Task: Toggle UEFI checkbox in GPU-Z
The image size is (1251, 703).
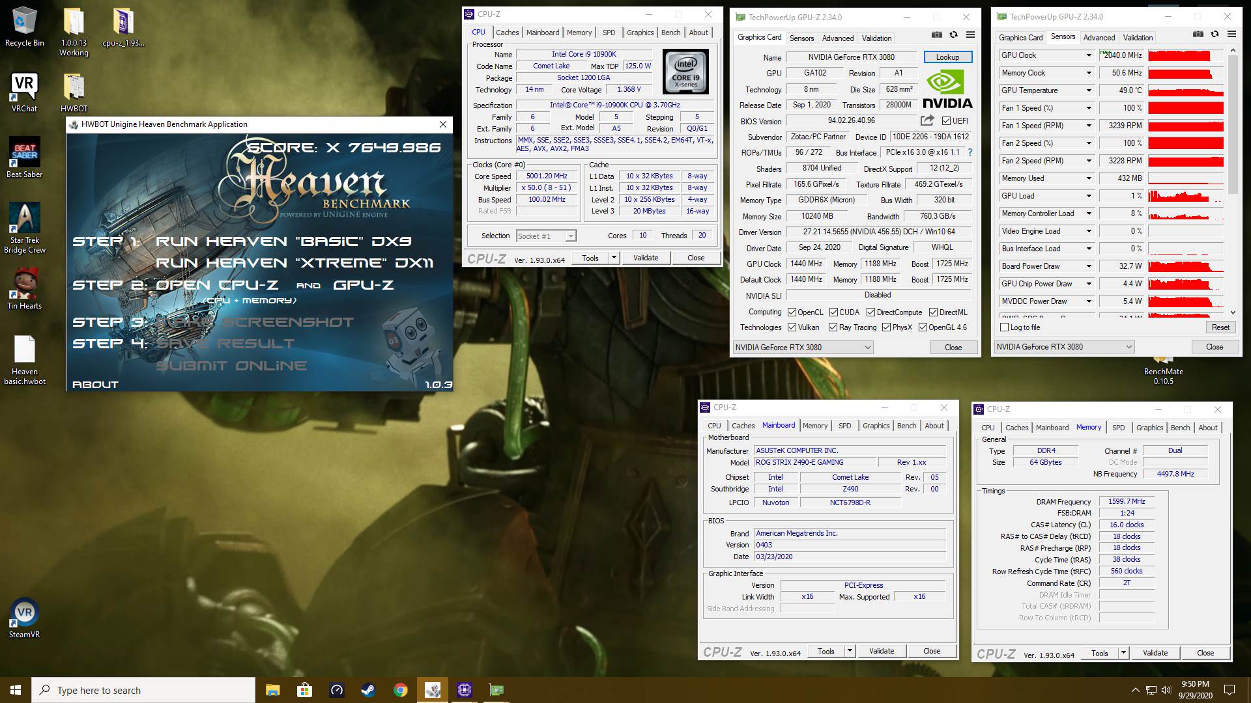Action: coord(947,121)
